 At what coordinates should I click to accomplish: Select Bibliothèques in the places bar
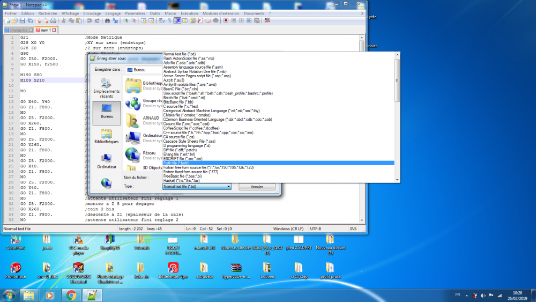[x=106, y=136]
